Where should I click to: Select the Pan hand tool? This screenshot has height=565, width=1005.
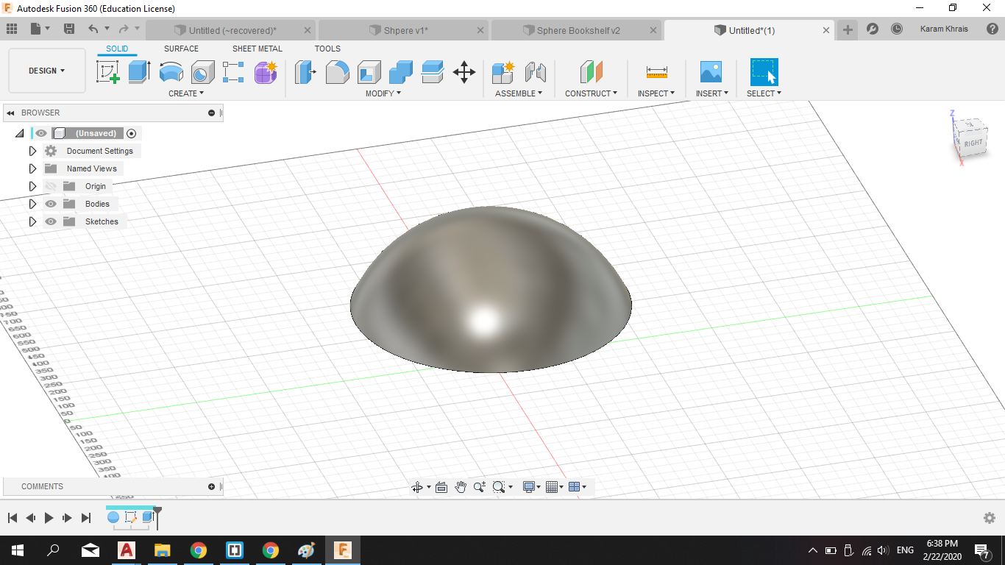tap(461, 487)
